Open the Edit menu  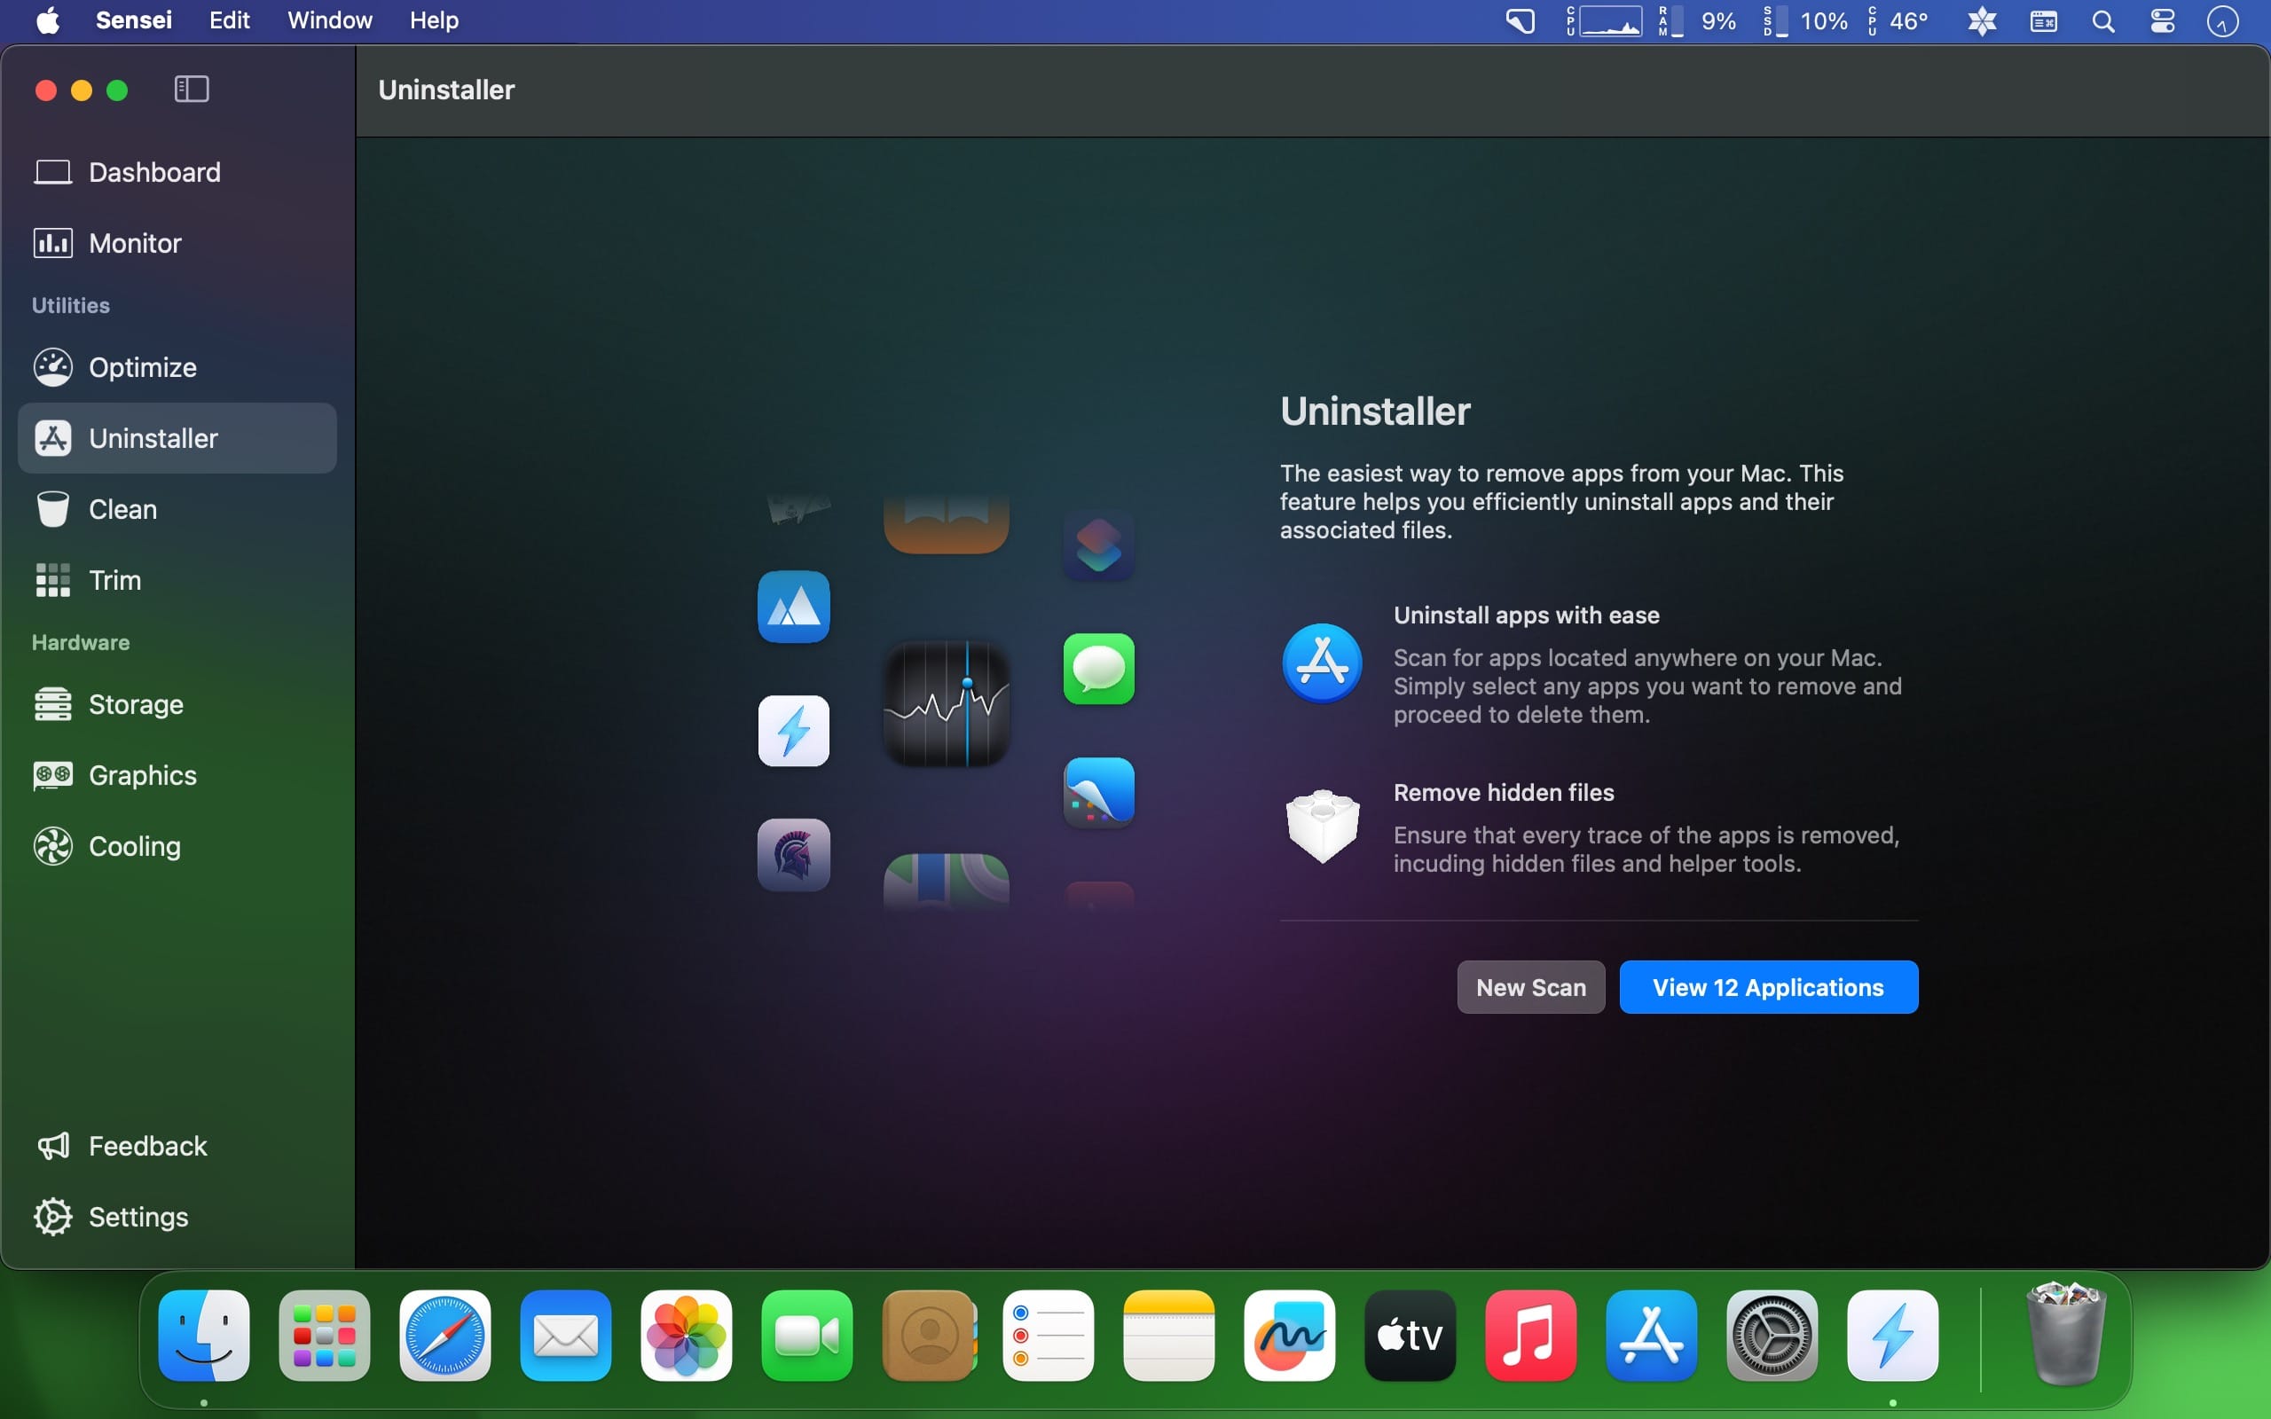coord(229,20)
